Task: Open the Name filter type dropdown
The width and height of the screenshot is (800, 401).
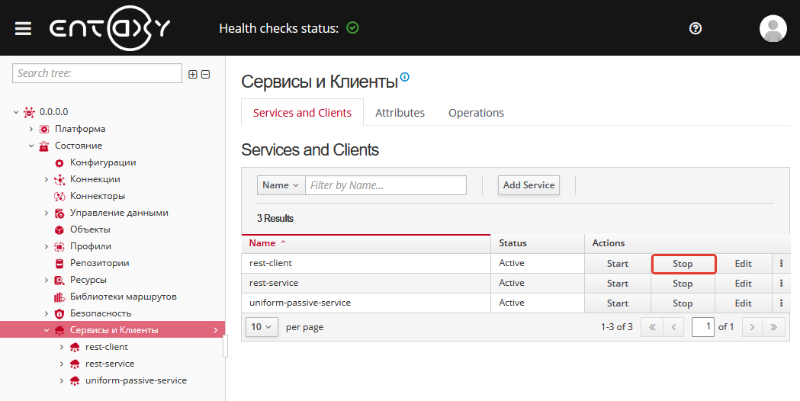Action: tap(281, 185)
